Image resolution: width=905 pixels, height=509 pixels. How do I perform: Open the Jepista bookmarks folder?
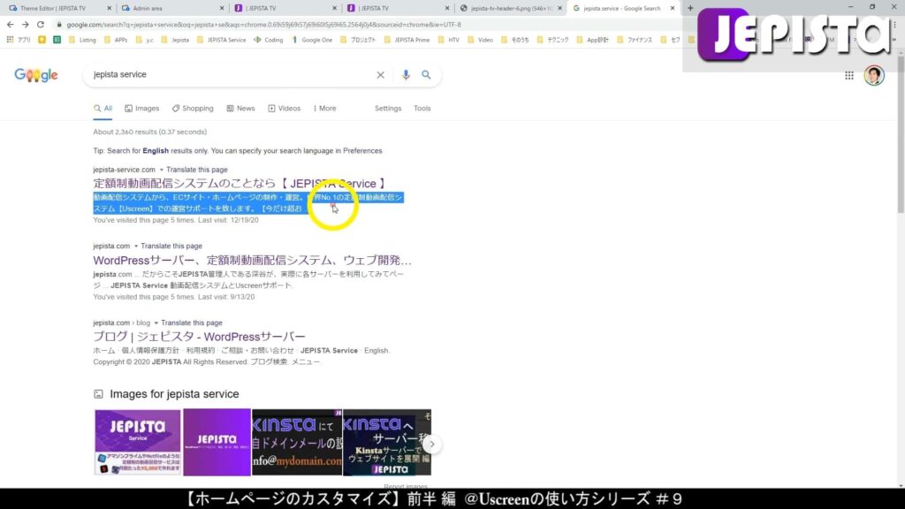coord(175,40)
